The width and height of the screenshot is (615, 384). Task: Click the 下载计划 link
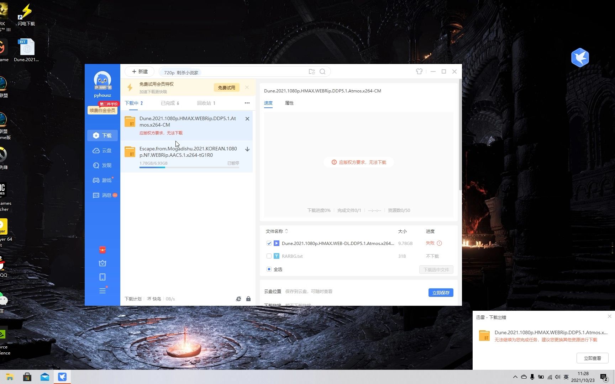point(133,299)
